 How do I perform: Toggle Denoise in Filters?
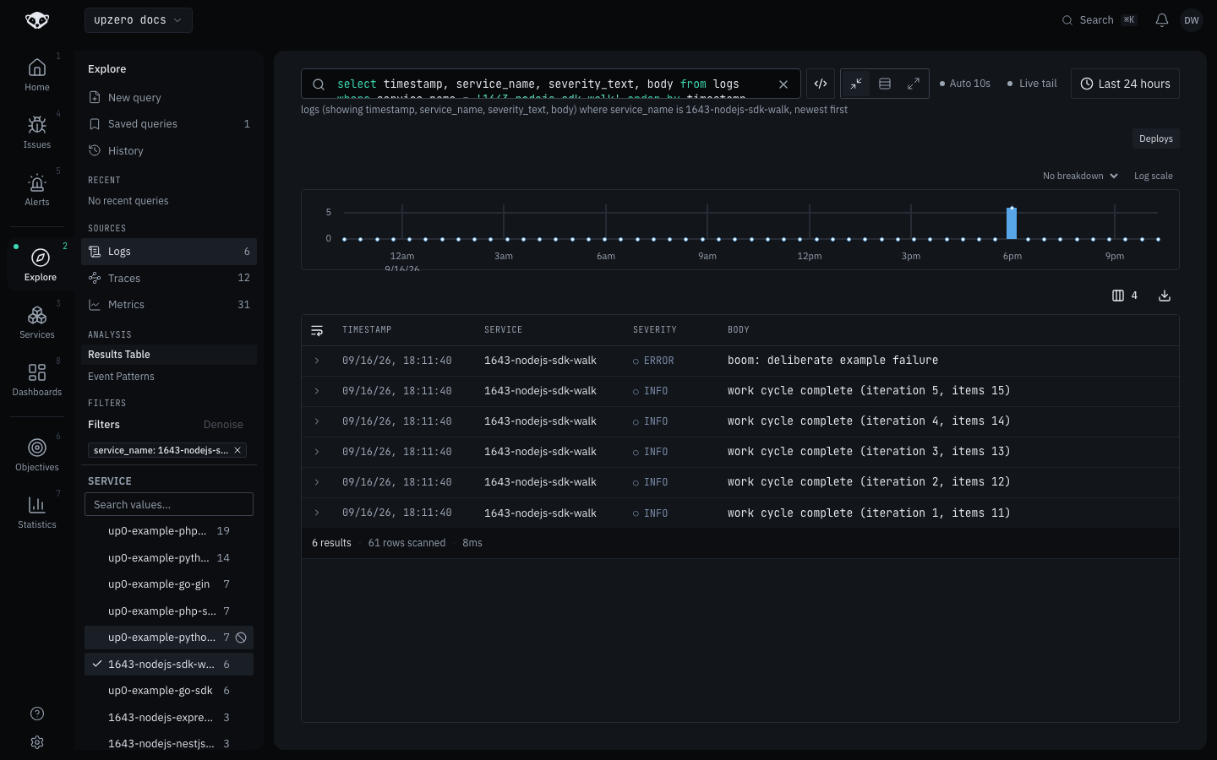coord(223,425)
